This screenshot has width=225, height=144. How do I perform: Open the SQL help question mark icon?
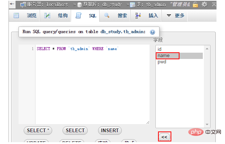[152, 32]
